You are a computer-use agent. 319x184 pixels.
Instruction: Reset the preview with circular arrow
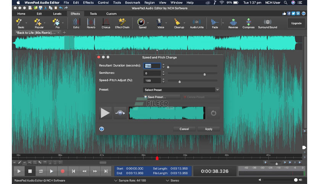(x=213, y=113)
